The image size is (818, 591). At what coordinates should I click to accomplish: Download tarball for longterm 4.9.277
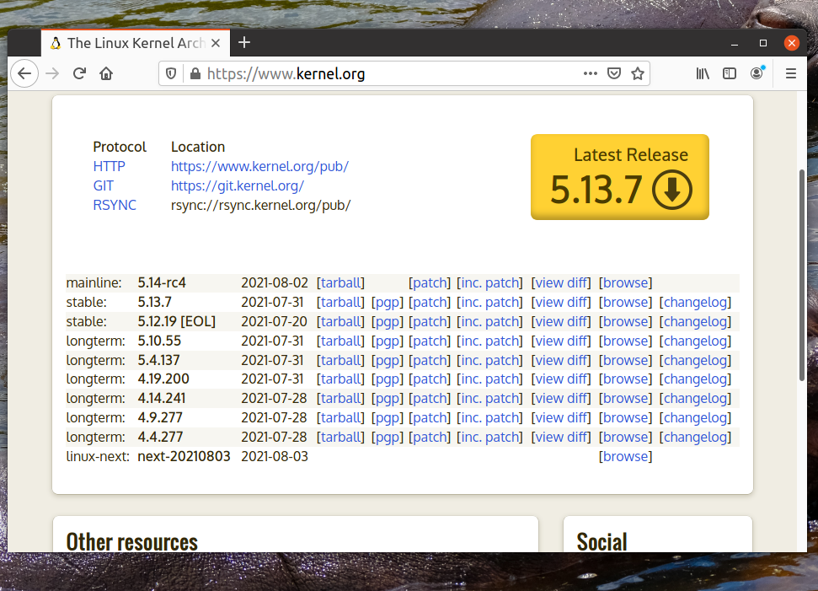click(340, 417)
